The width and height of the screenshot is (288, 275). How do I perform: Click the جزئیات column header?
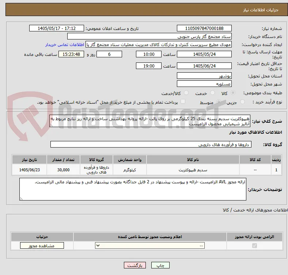[x=42, y=237]
